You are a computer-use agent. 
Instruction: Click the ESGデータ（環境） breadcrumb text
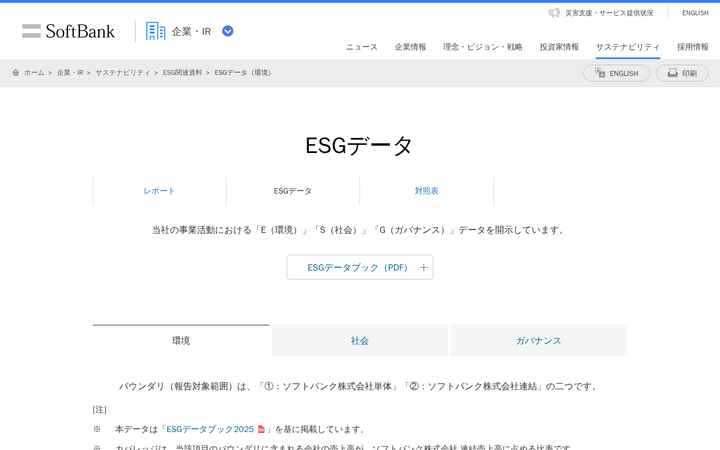244,73
